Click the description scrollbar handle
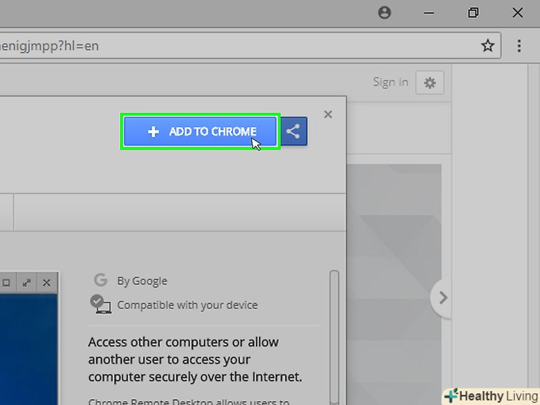Viewport: 540px width, 405px height. click(x=334, y=337)
